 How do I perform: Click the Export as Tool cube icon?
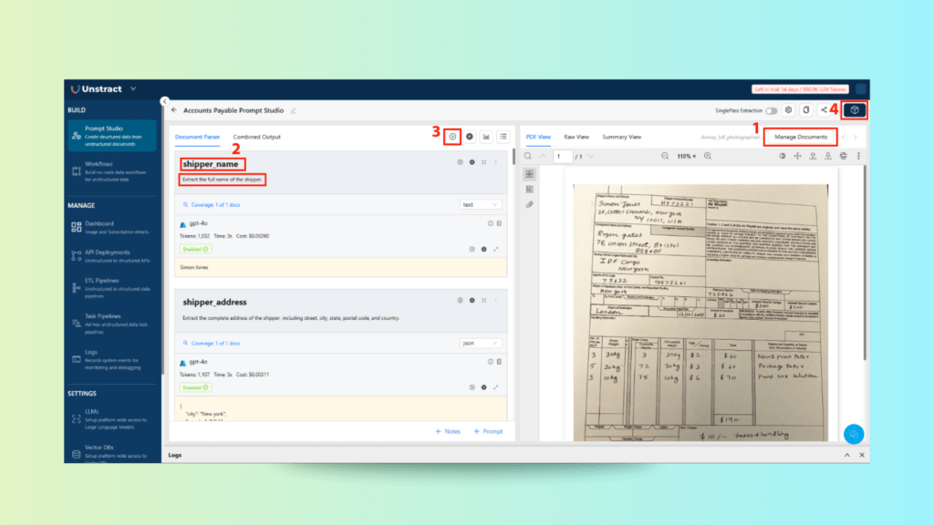coord(855,110)
